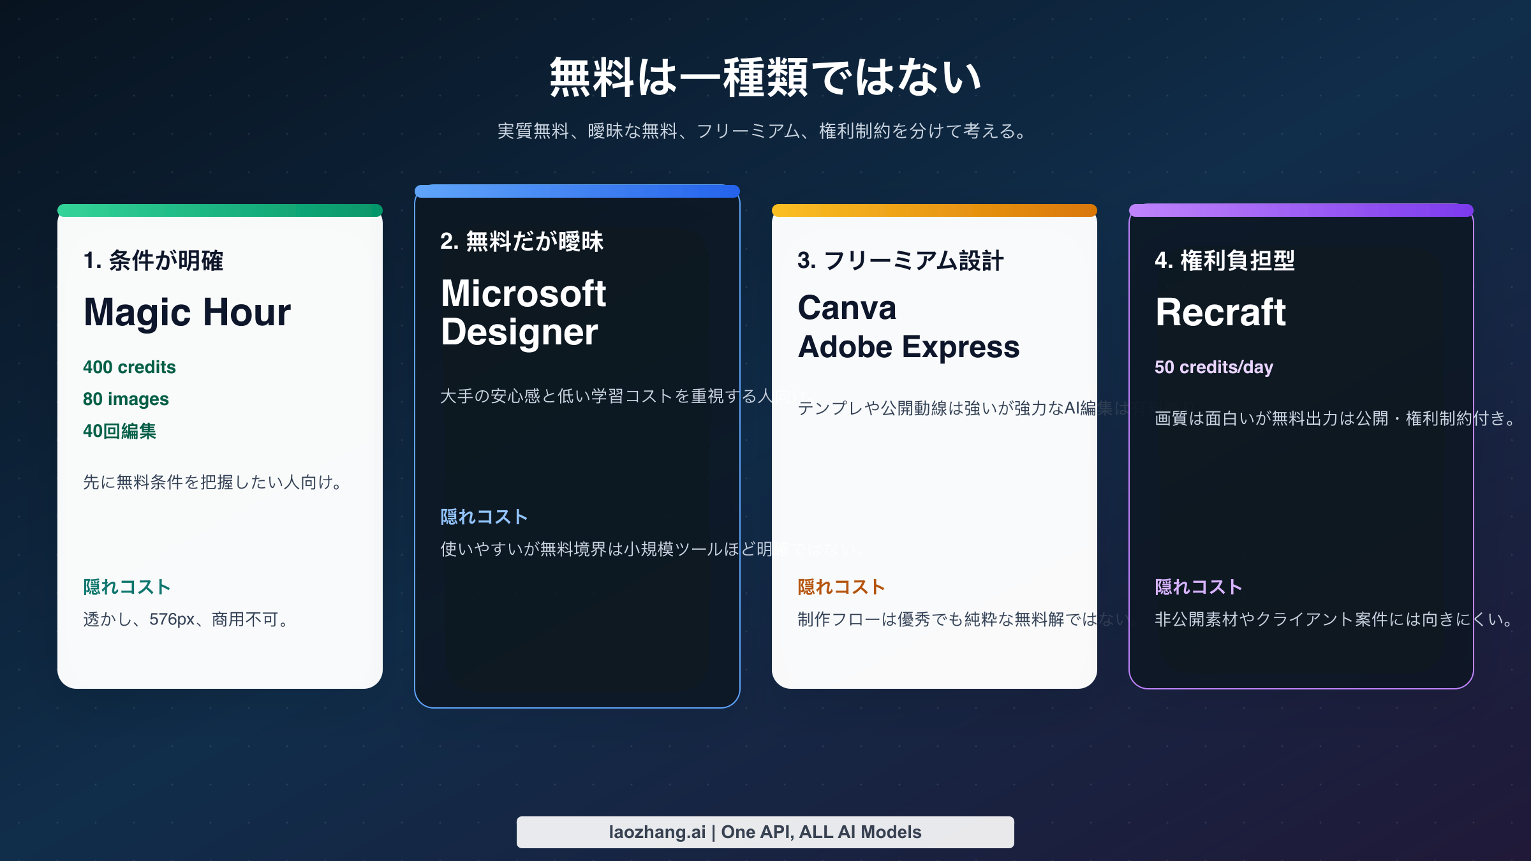Screen dimensions: 1531x861
Task: Click the heading 無料は一種類ではない
Action: tap(765, 78)
